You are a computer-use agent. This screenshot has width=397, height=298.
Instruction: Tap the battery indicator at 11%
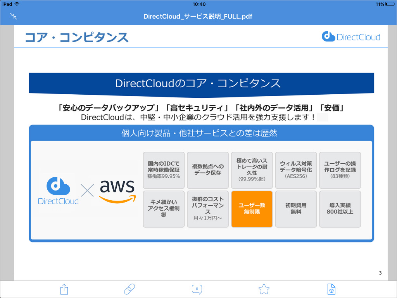[x=390, y=4]
